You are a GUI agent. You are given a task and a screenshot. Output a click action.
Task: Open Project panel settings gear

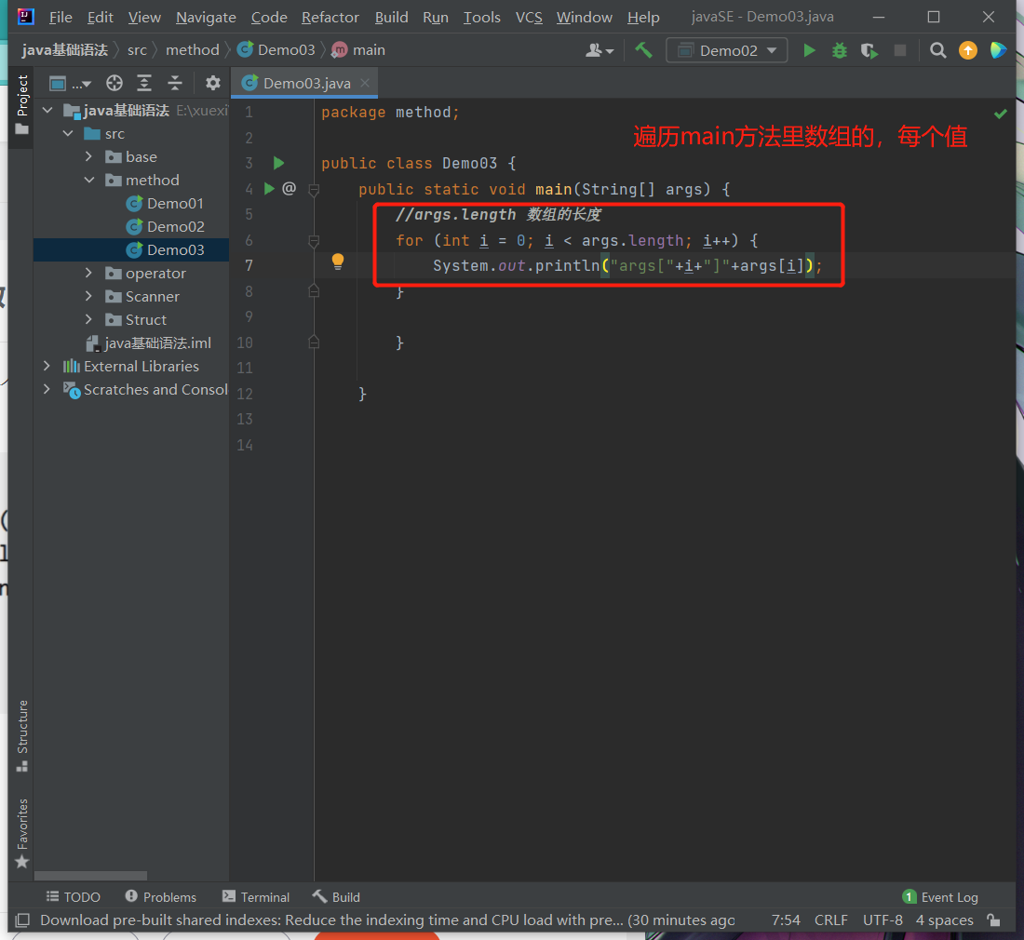coord(213,83)
